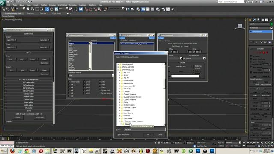
Task: Open the Rendering menu
Action: [x=73, y=5]
